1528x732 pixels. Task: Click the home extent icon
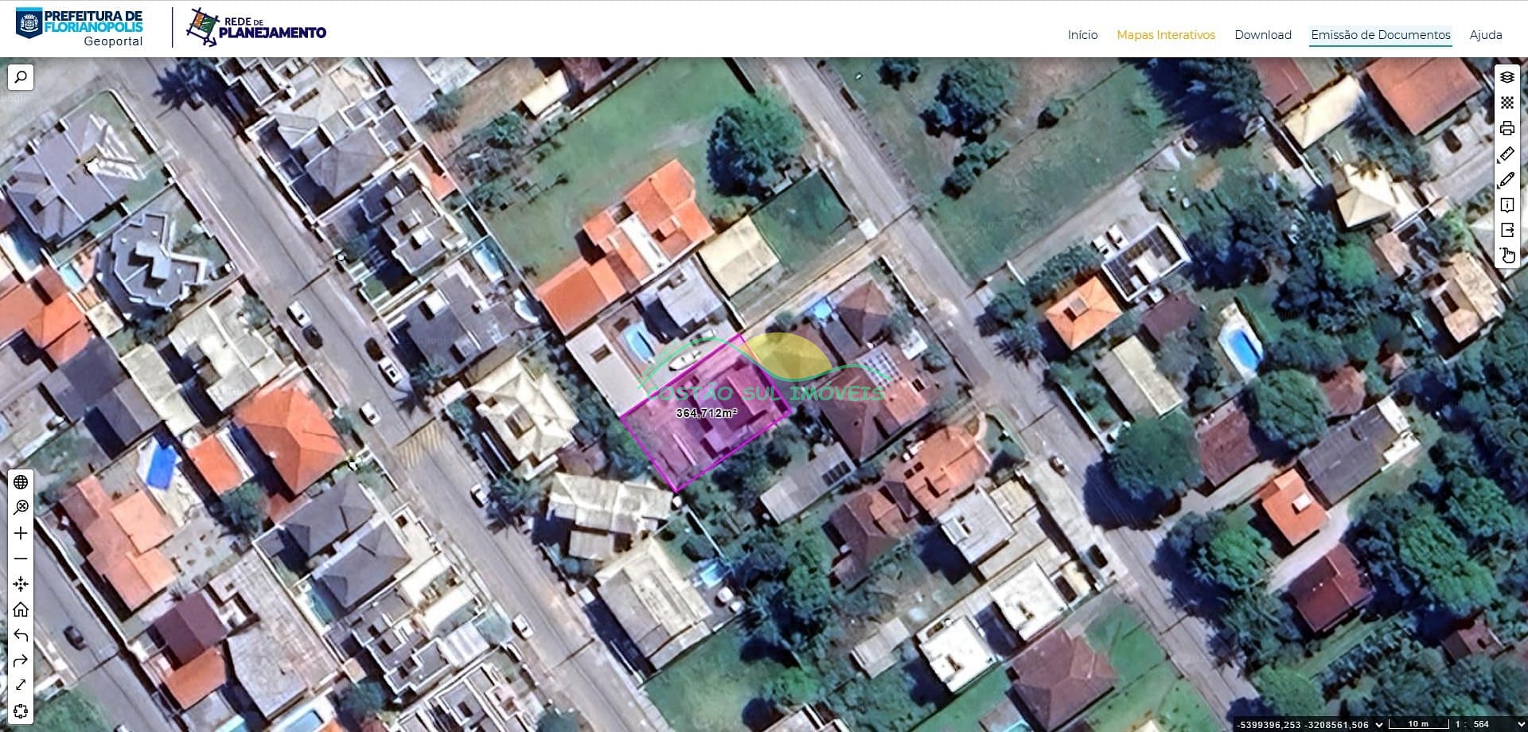(21, 609)
